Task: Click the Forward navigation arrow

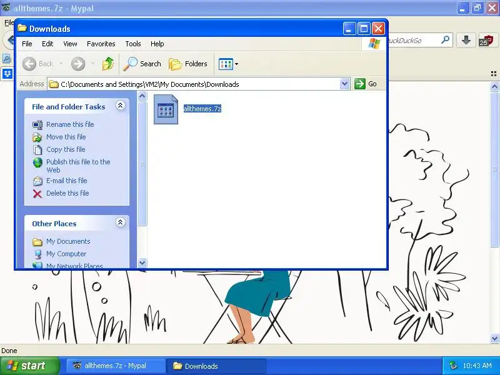Action: (x=78, y=64)
